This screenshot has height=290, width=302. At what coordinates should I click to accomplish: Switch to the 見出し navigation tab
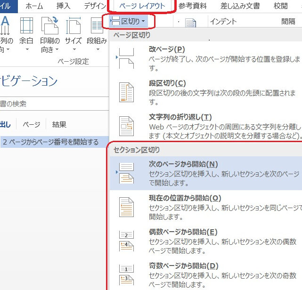coord(6,124)
